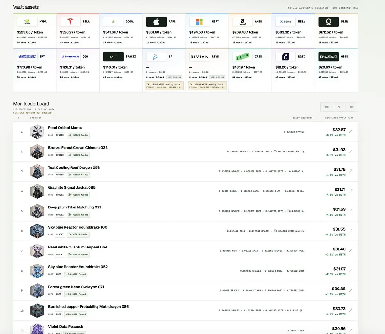Click the Tesla logo on the TSLA card
This screenshot has width=385, height=334.
click(70, 22)
